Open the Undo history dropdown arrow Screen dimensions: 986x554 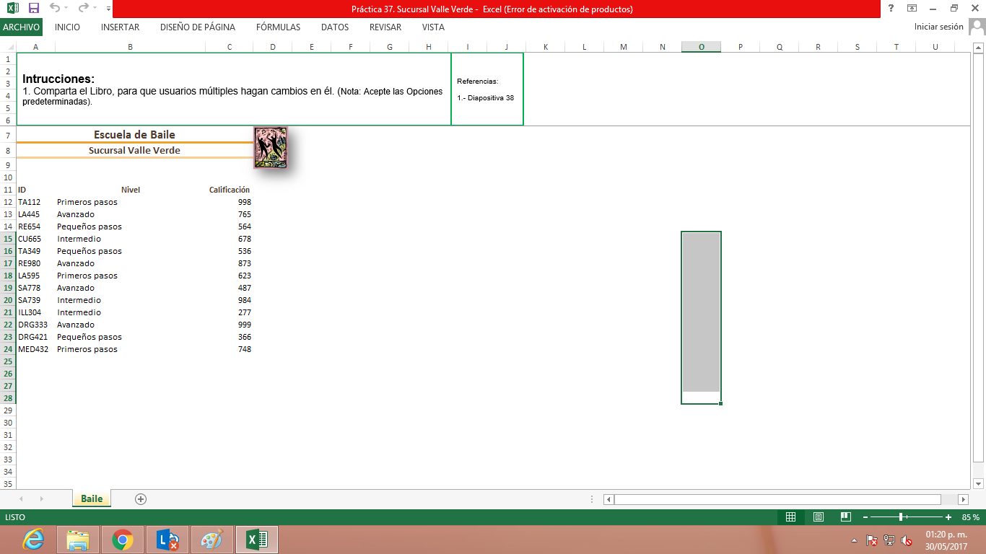click(66, 9)
